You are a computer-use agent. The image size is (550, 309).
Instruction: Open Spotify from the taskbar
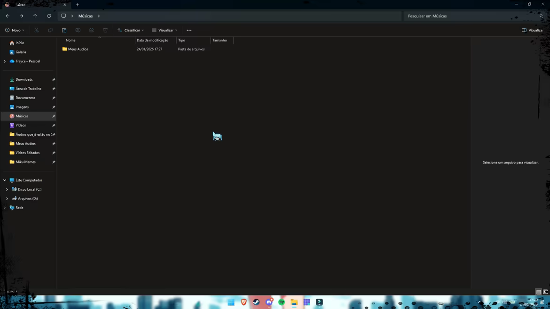click(x=282, y=302)
